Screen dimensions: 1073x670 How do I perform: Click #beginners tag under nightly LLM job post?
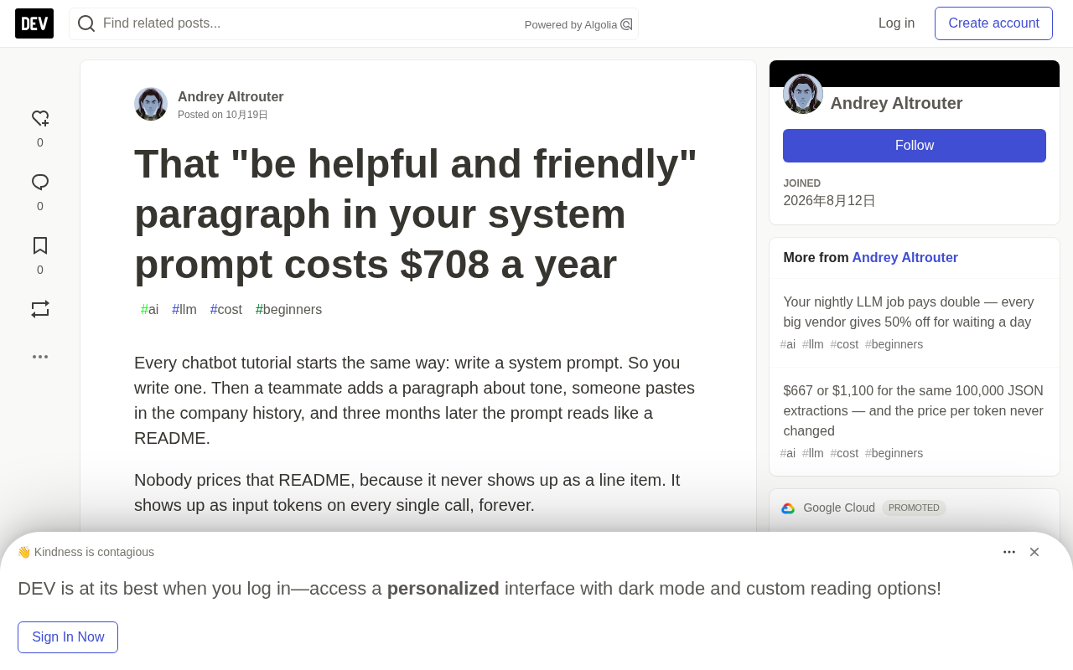point(894,344)
